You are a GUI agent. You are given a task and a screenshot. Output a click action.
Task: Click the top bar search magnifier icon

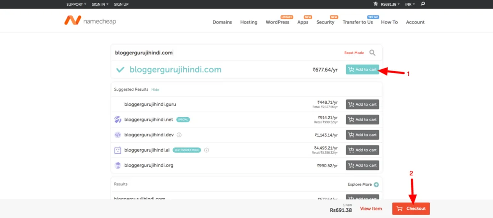423,4
